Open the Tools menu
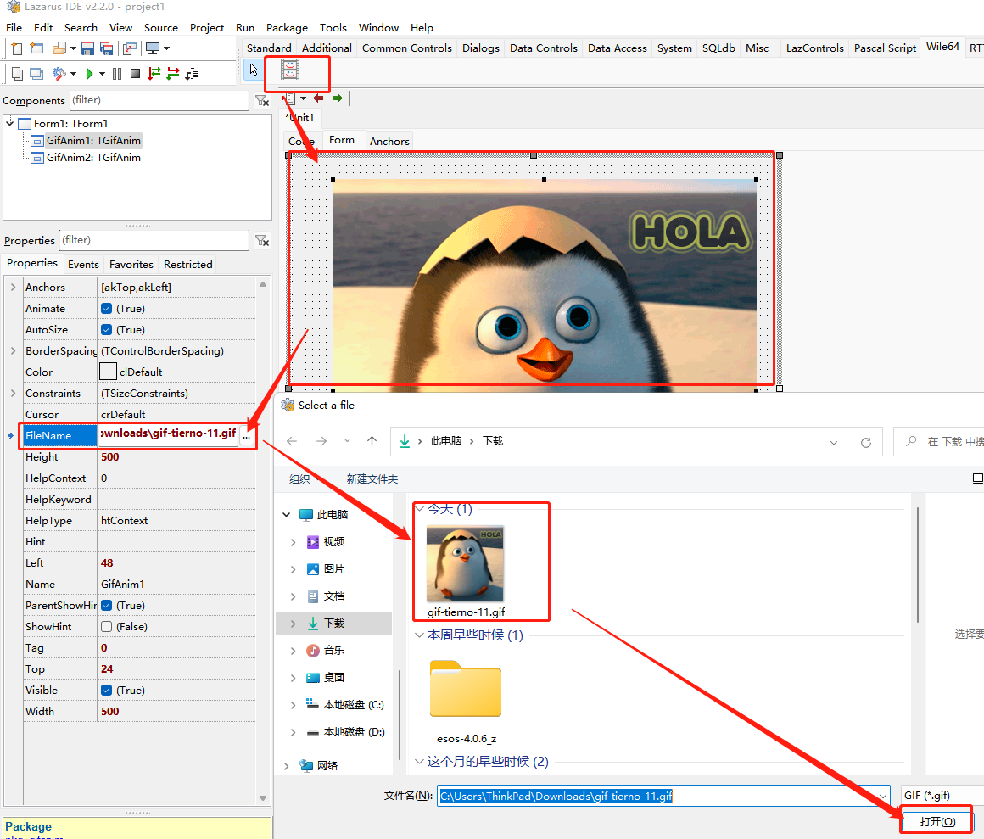Screen dimensions: 984x839 [x=333, y=28]
